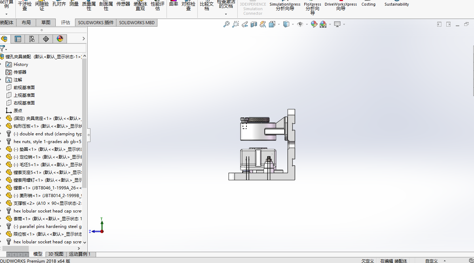The width and height of the screenshot is (474, 263).
Task: Switch to the SOLIDWORKS MBD tab
Action: point(137,23)
